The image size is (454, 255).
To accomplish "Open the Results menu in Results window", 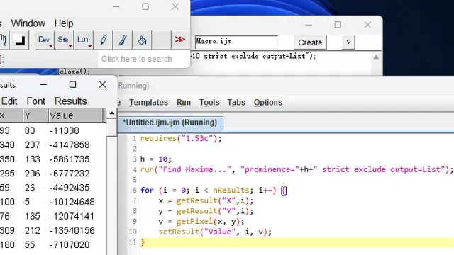I will [71, 101].
